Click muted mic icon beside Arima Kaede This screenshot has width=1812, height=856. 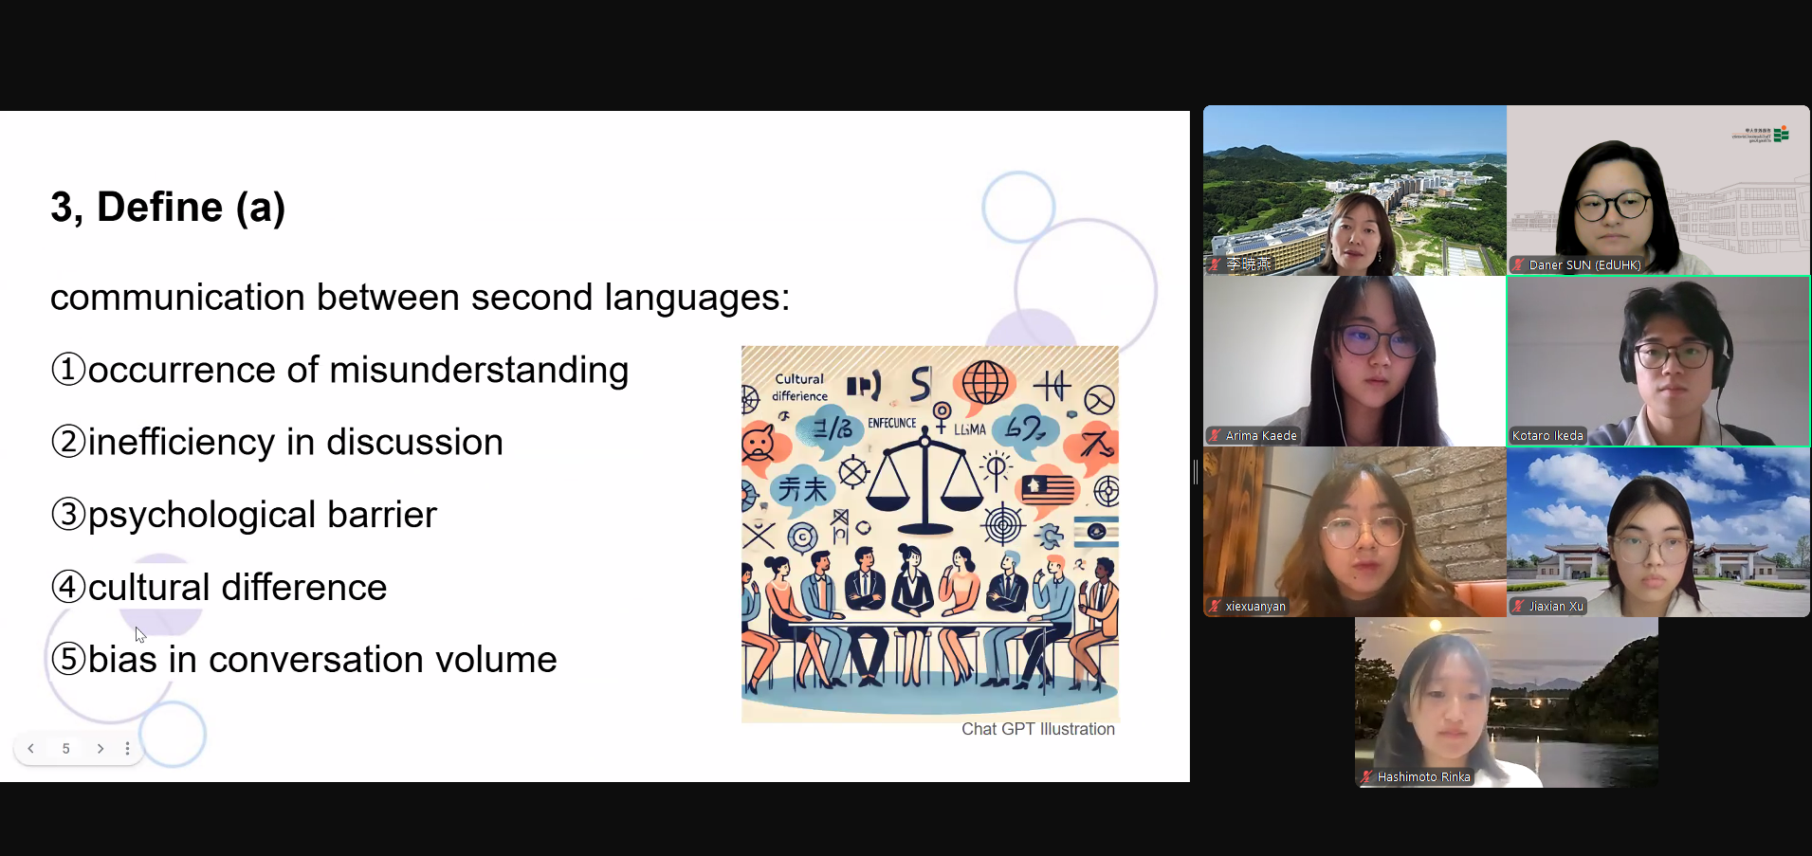1215,436
